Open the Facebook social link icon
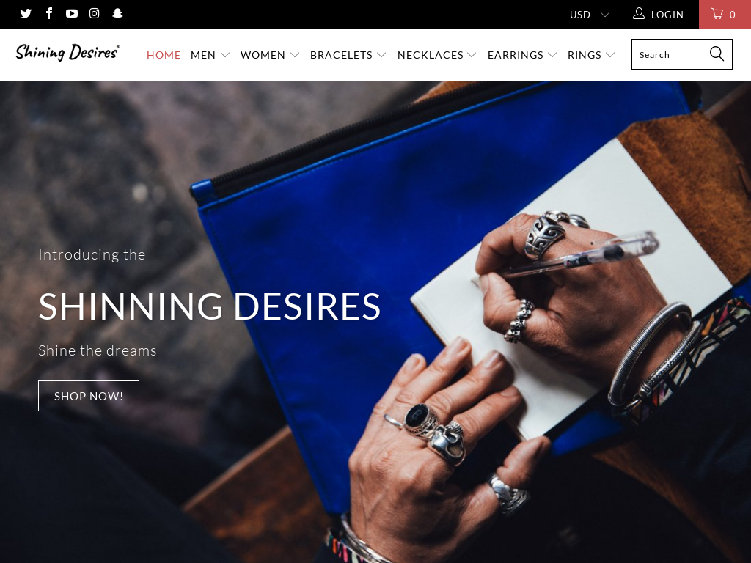Image resolution: width=751 pixels, height=563 pixels. [x=49, y=13]
